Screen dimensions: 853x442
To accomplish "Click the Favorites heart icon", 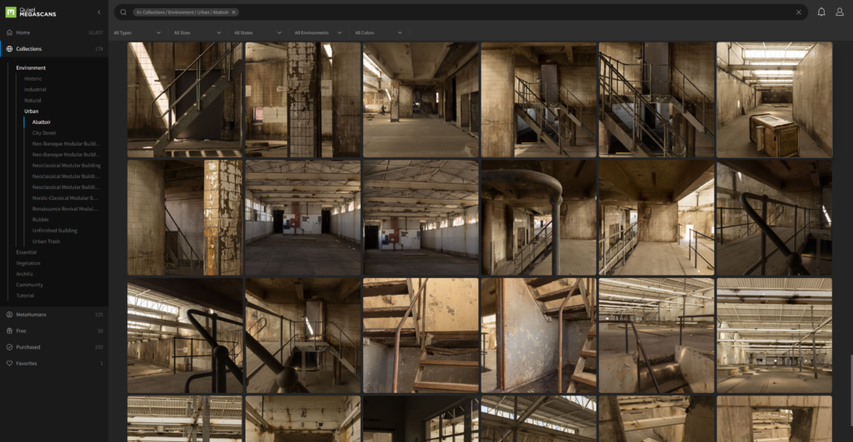I will point(9,363).
